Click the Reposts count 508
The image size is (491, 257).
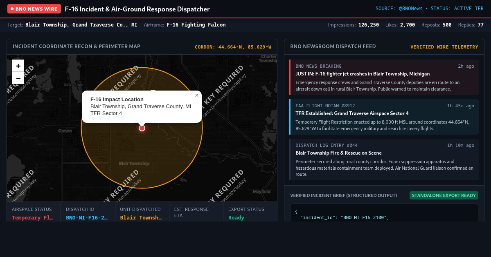click(x=447, y=25)
